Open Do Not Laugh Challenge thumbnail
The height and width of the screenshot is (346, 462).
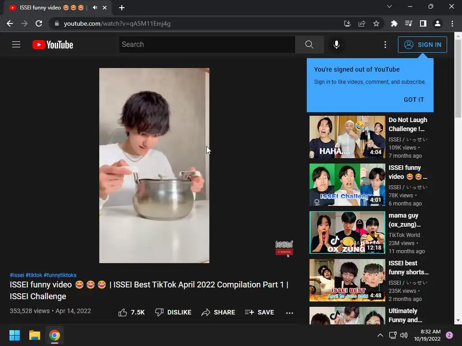[347, 137]
